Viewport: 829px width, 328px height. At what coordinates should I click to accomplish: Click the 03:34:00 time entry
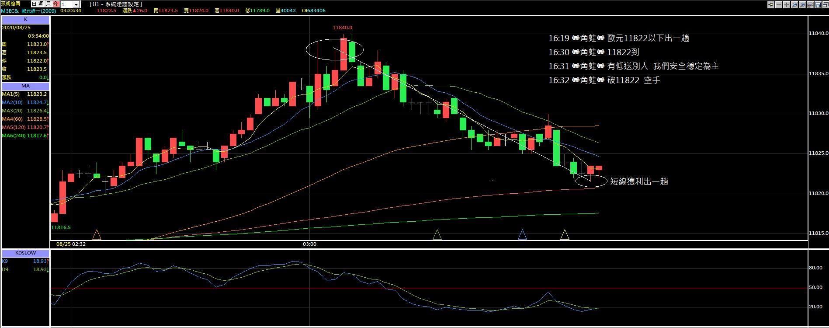click(38, 36)
